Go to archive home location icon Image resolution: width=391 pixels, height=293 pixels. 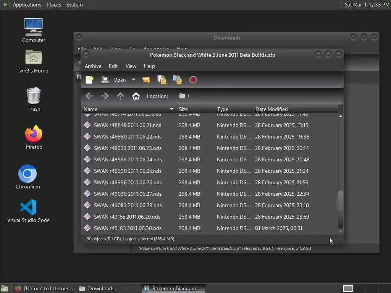coord(136,96)
